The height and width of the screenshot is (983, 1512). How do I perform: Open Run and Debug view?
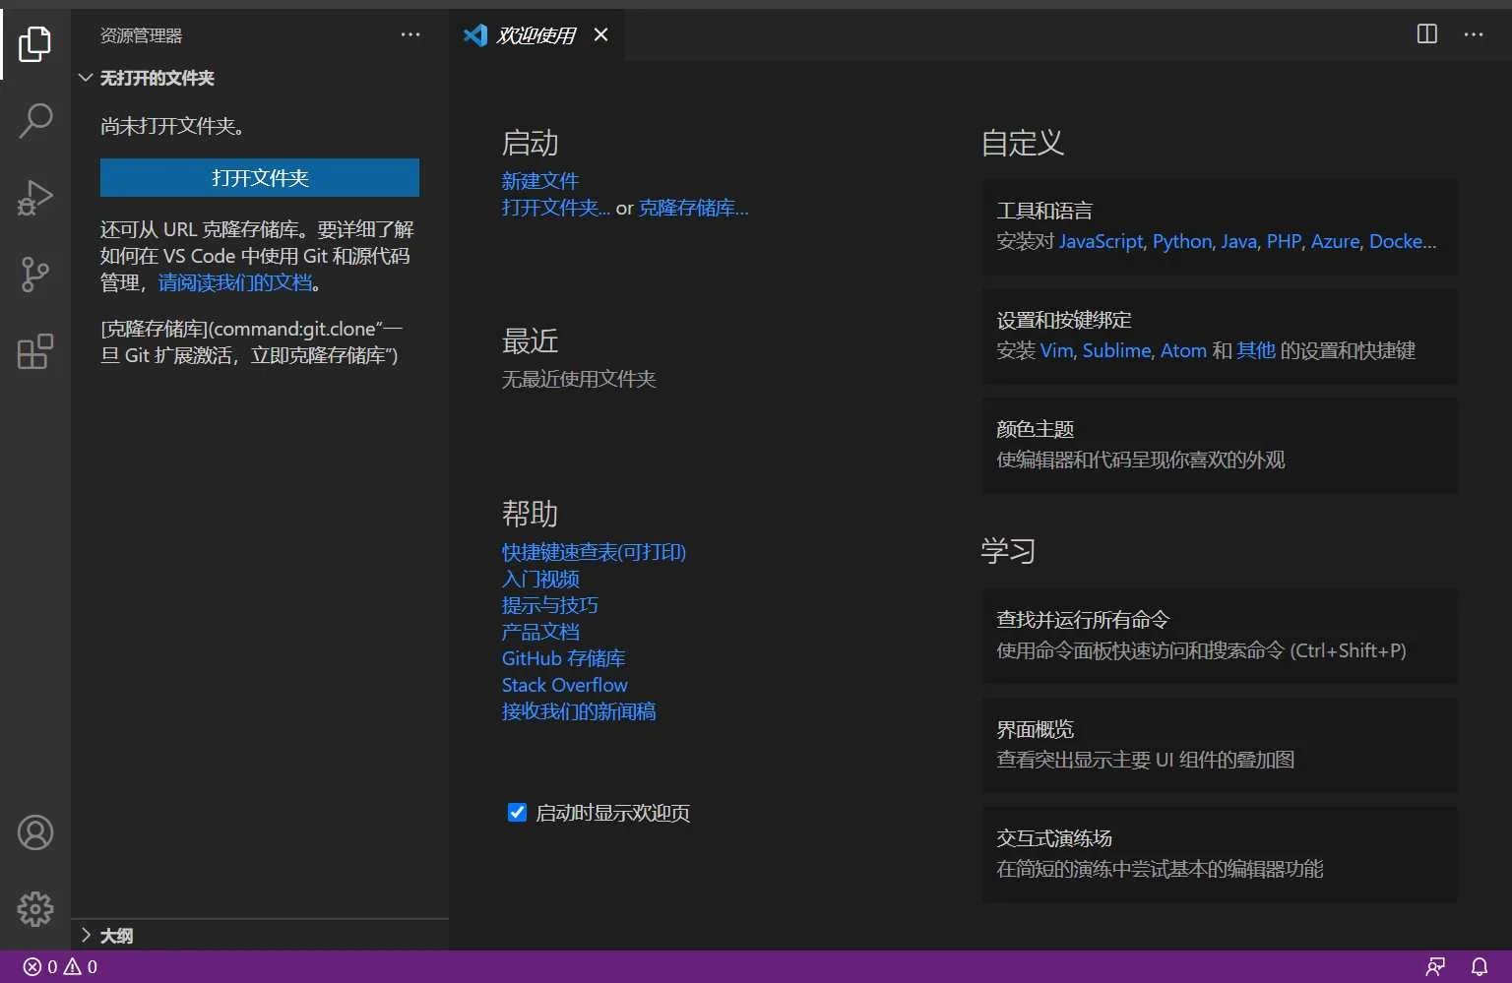pos(34,198)
